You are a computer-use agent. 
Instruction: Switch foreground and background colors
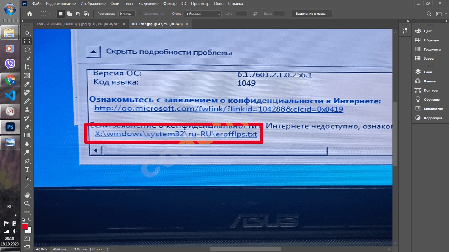point(29,220)
